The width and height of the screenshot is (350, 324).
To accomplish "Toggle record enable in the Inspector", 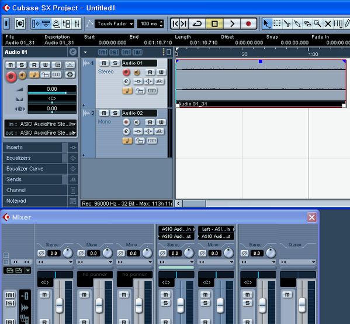I will click(x=11, y=77).
